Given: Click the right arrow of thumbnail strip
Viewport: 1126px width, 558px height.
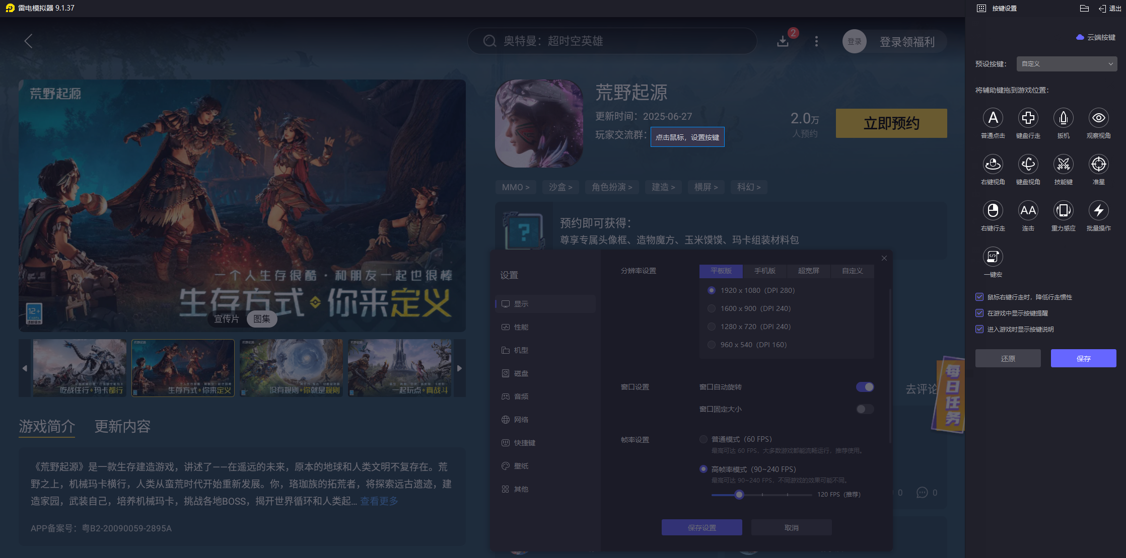Looking at the screenshot, I should tap(459, 368).
